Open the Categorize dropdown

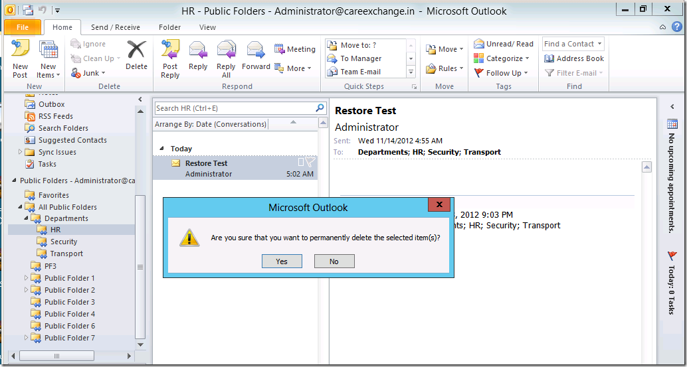[x=502, y=58]
